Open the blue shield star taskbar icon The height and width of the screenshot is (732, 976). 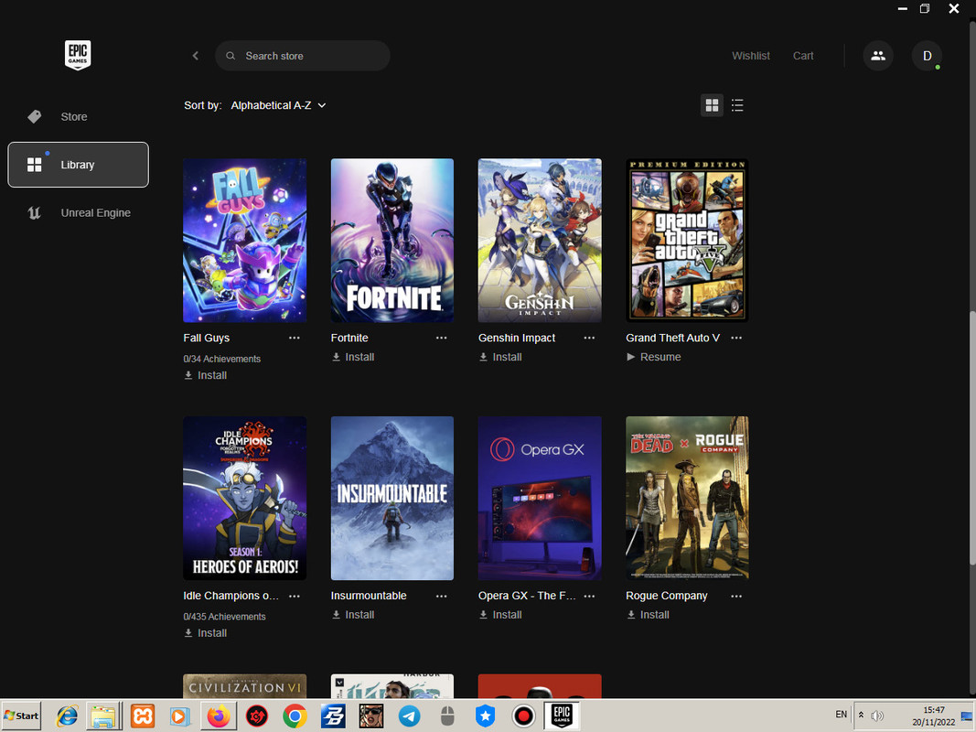pos(486,716)
